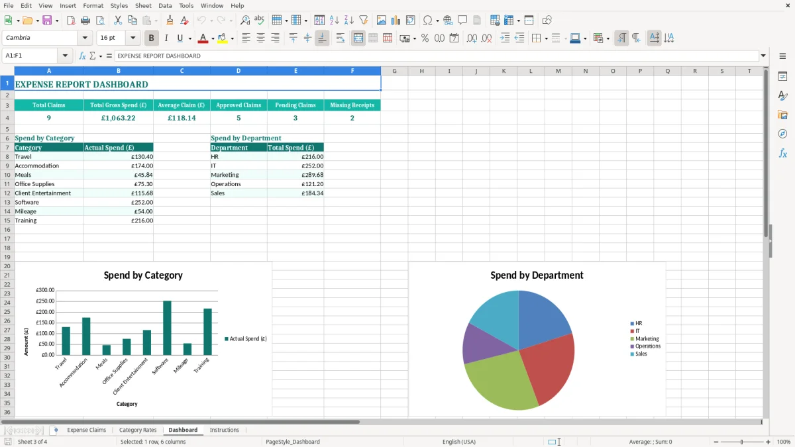Click the Zoom Out minus button
795x447 pixels.
pos(715,442)
